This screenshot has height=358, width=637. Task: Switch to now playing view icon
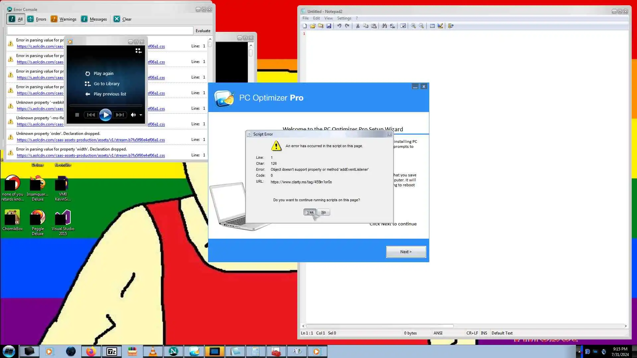(138, 51)
